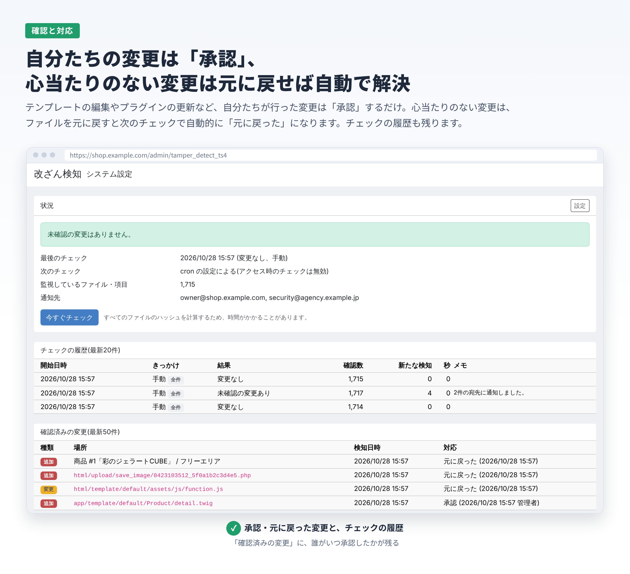Click the cron の設定による next check value
This screenshot has height=574, width=630.
tap(254, 271)
